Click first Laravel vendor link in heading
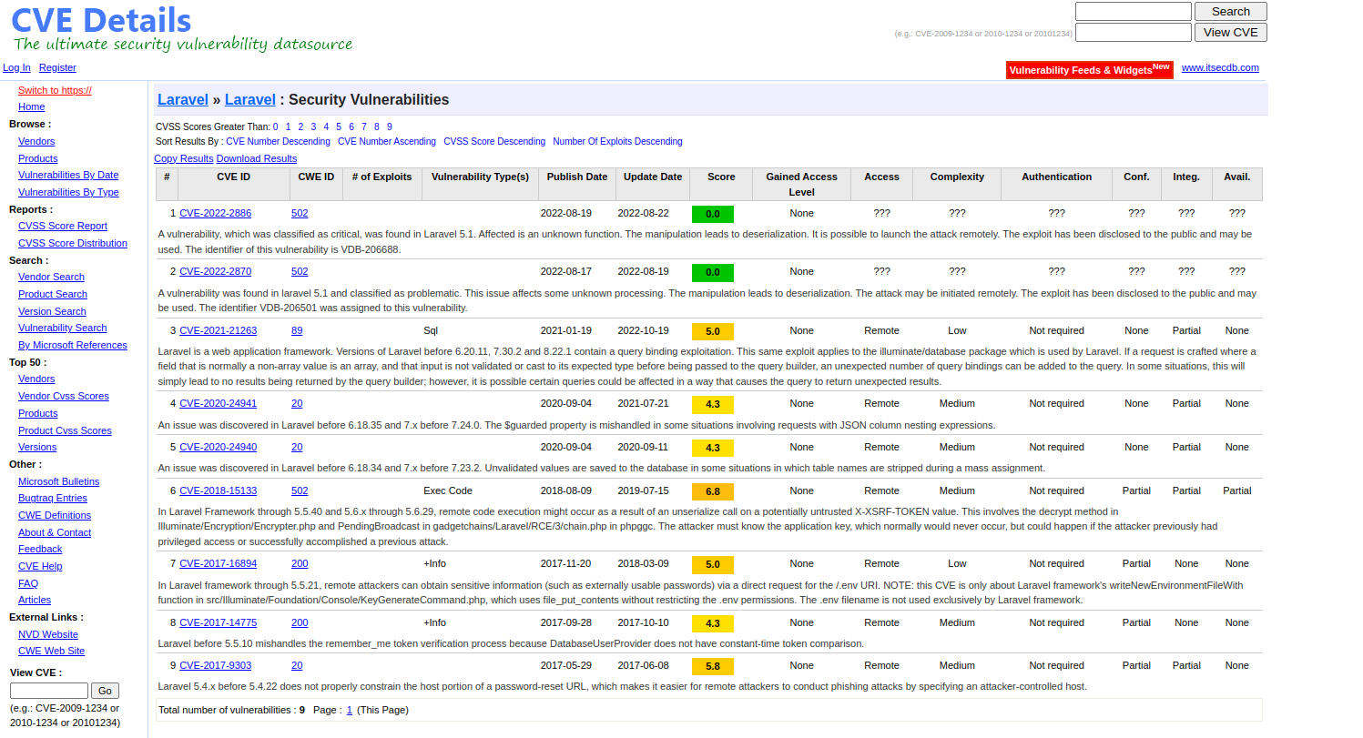The image size is (1363, 738). point(183,100)
